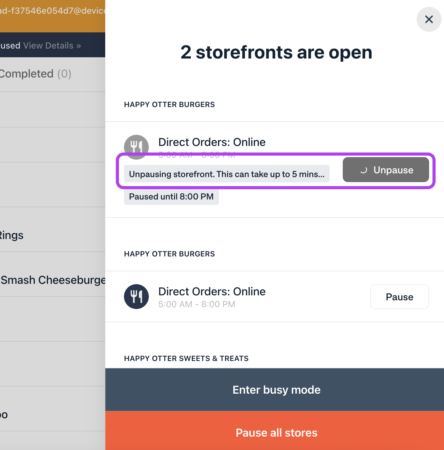Click the '2 storefronts are open' heading
The height and width of the screenshot is (450, 444).
point(276,52)
